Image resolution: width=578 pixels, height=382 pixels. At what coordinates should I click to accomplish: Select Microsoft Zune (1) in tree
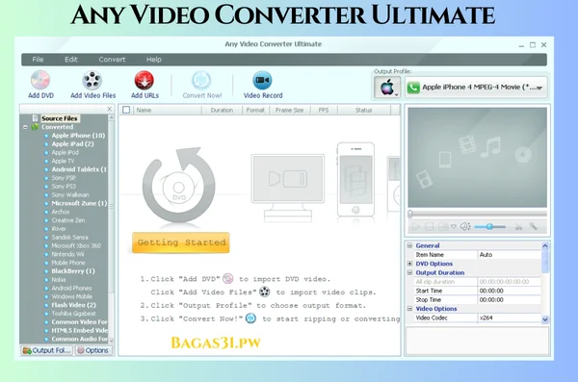[x=79, y=203]
